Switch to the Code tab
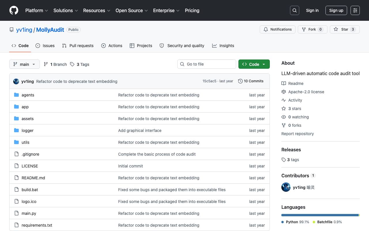369x231 pixels. click(20, 46)
